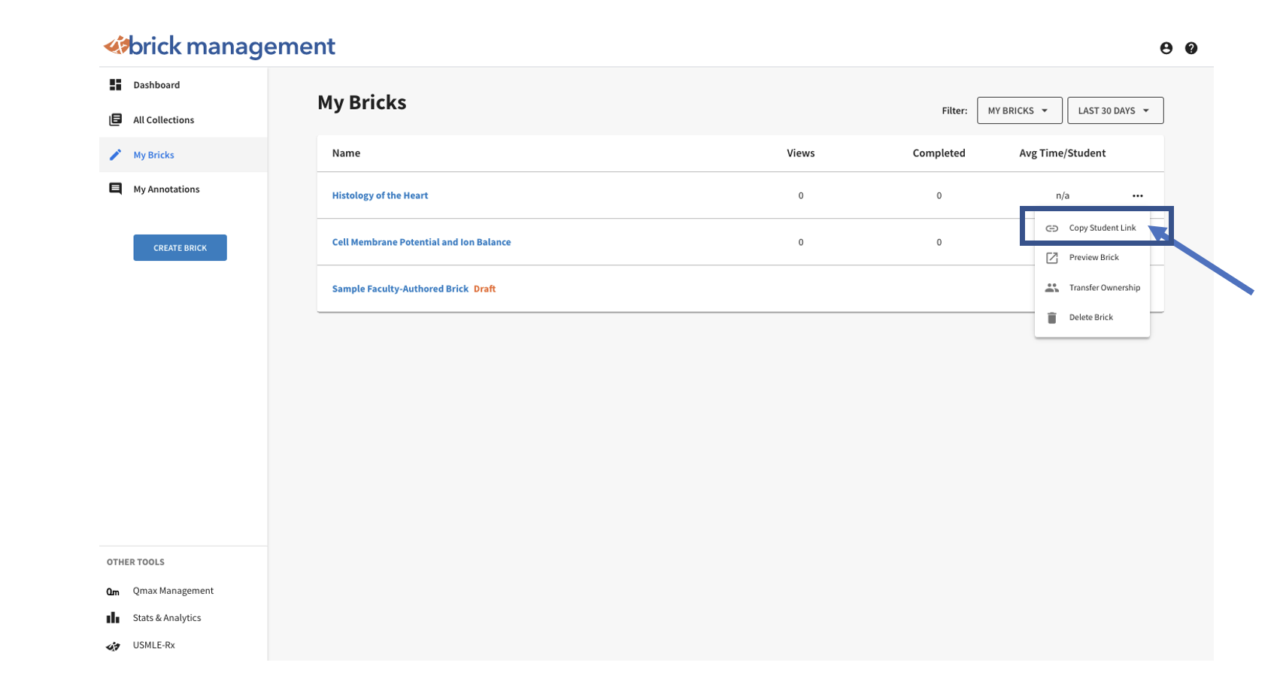1283x693 pixels.
Task: Open the Histology of the Heart brick
Action: click(380, 195)
